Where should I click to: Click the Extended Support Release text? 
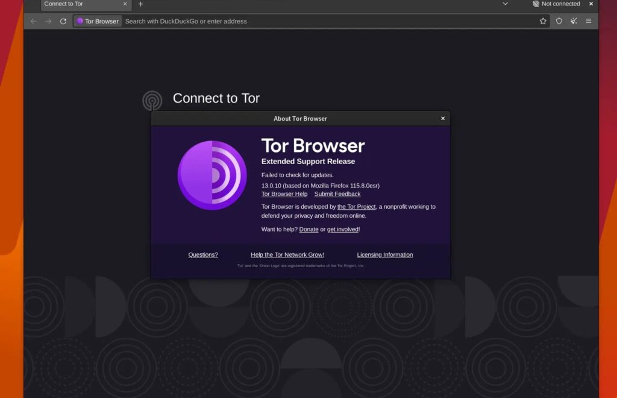pos(308,162)
